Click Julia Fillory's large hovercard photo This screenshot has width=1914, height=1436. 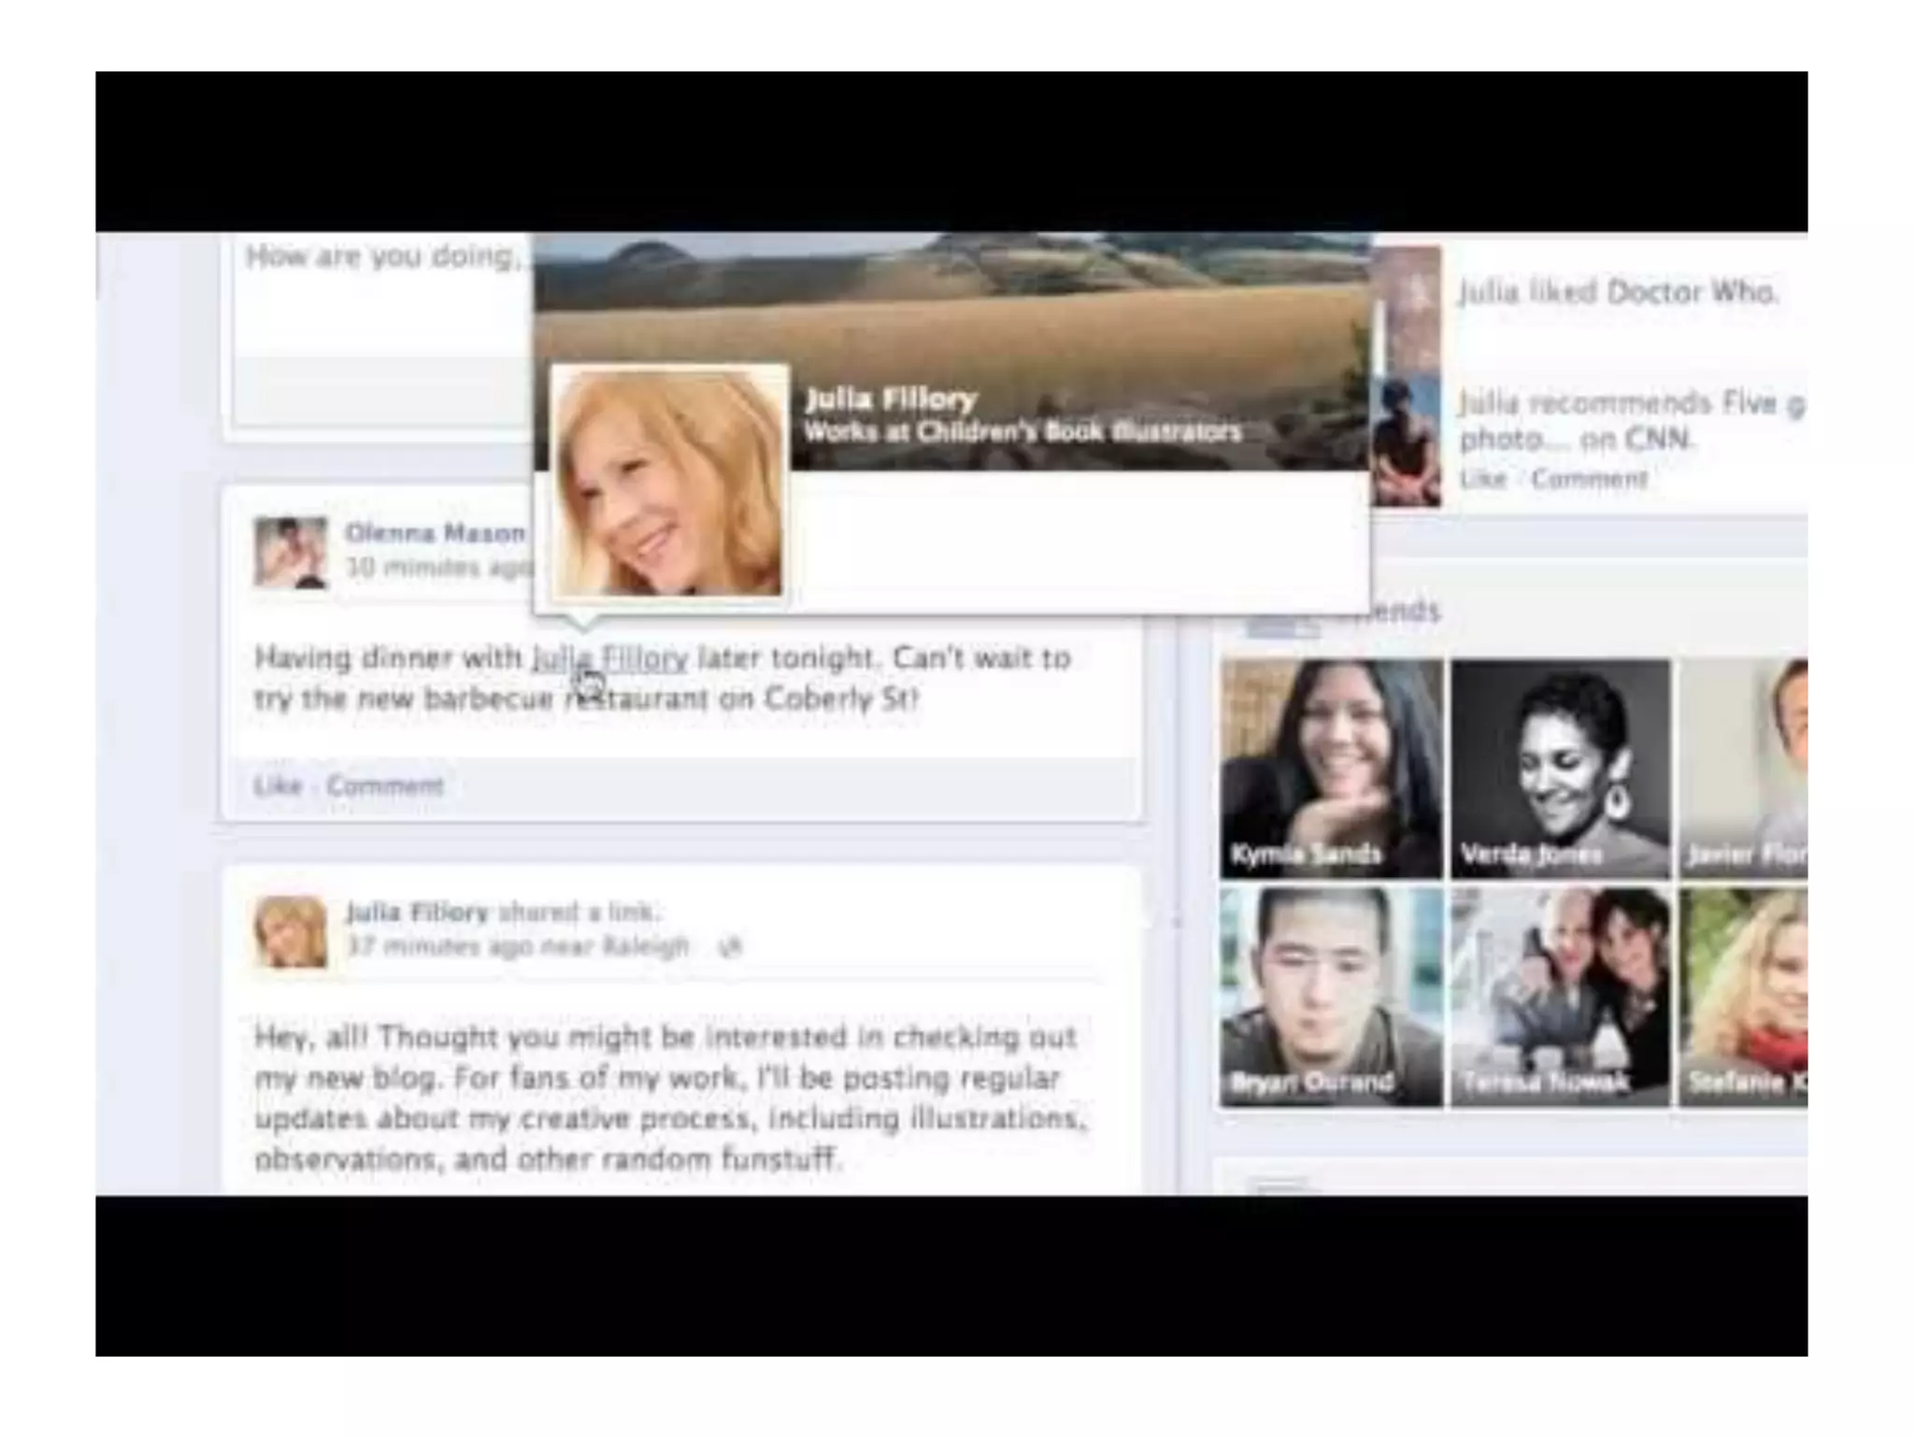668,482
